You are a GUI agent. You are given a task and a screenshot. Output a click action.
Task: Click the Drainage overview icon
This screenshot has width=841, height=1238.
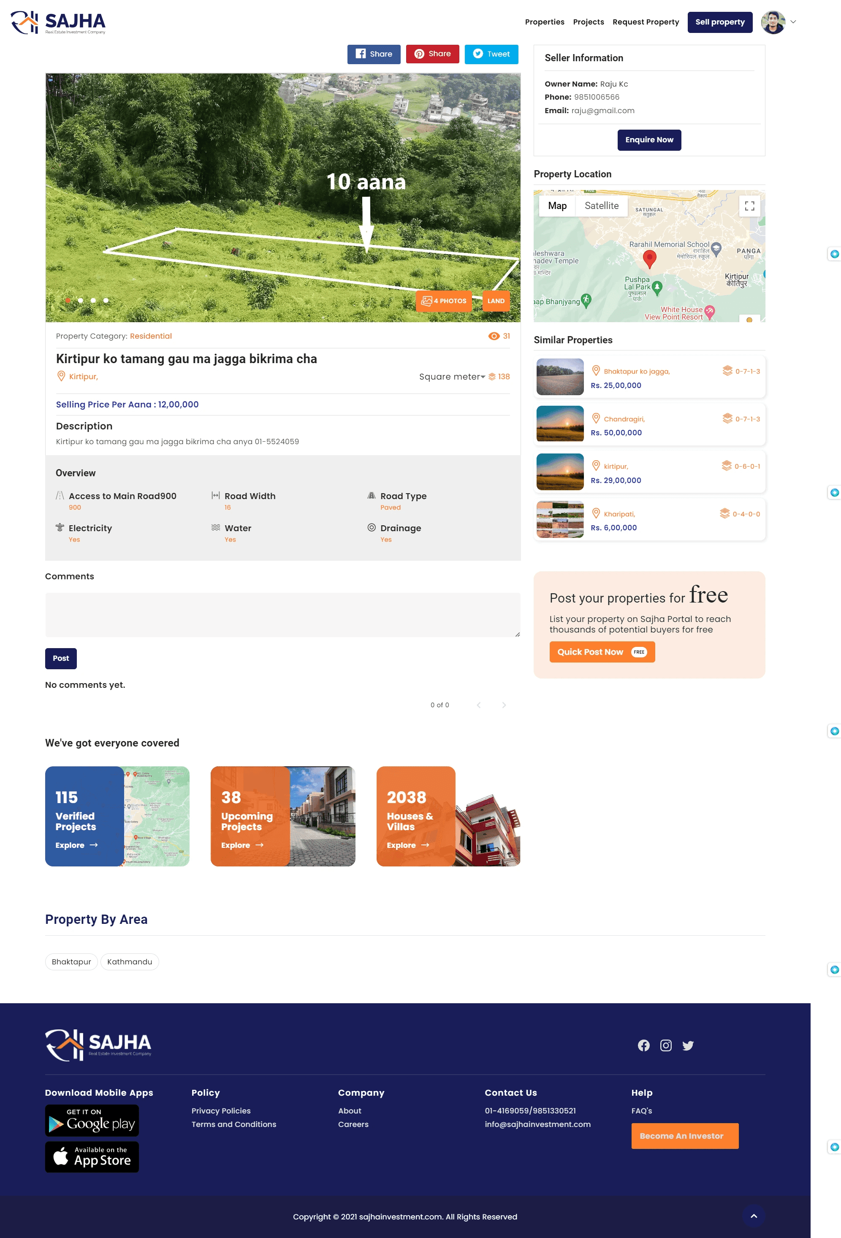click(371, 527)
